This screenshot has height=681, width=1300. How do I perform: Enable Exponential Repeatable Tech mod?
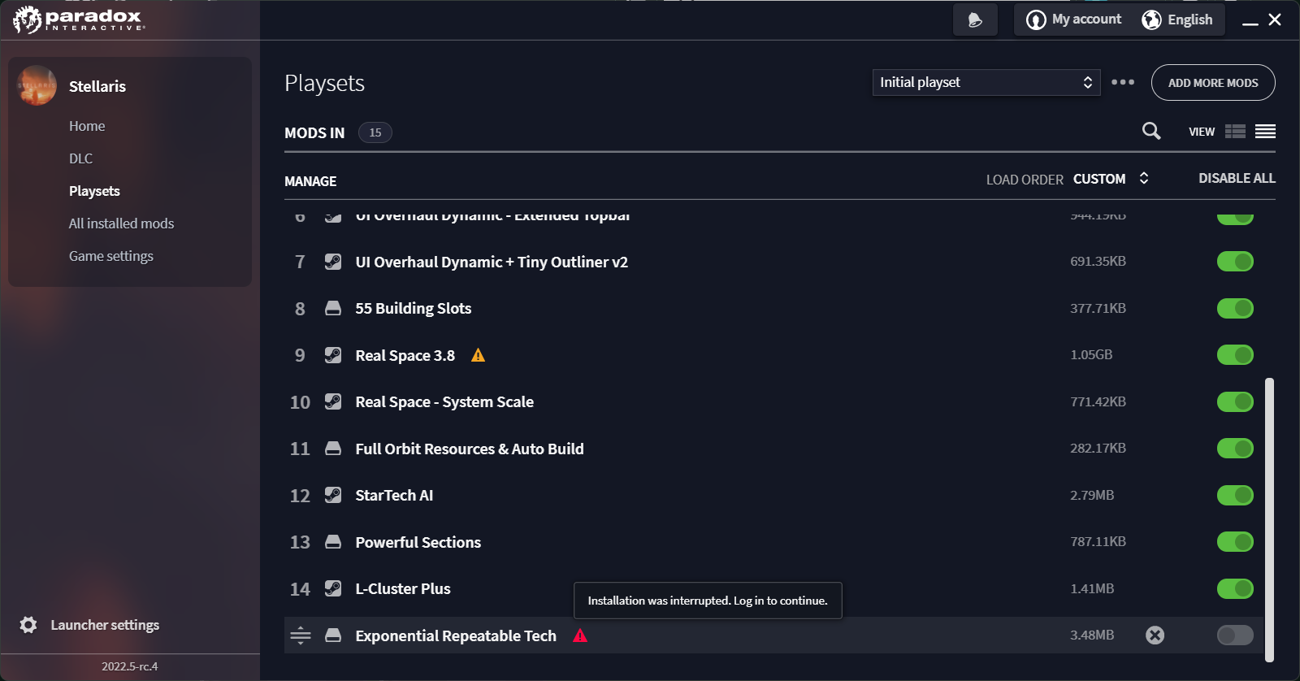[x=1235, y=635]
